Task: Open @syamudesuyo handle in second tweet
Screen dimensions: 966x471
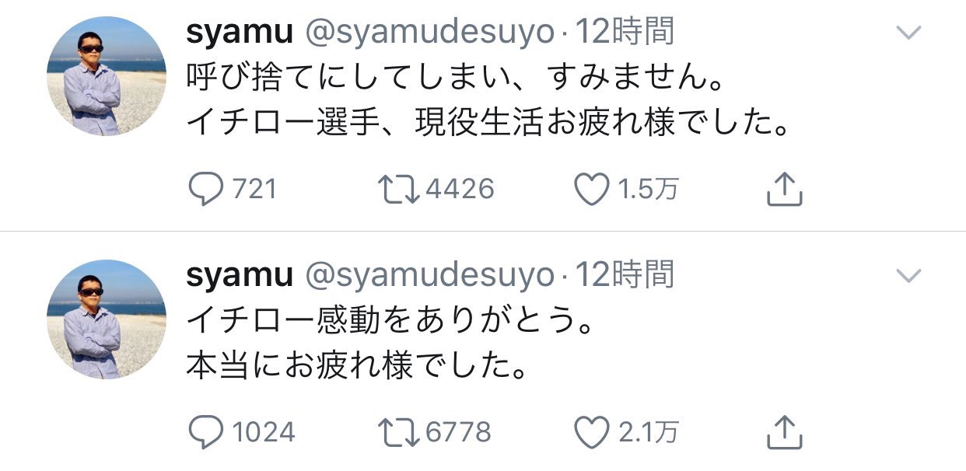Action: [x=429, y=275]
